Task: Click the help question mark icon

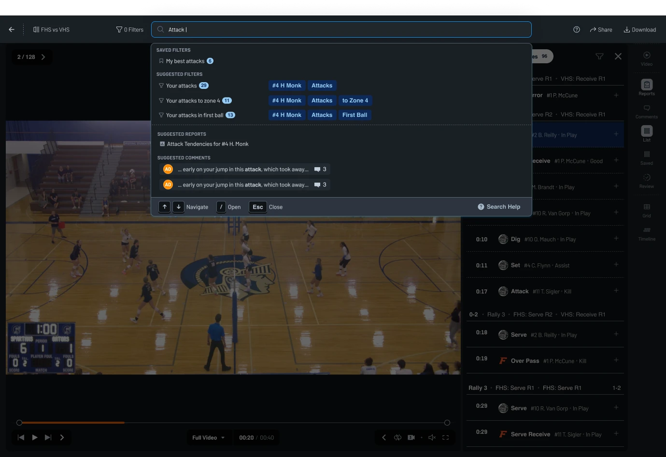Action: 577,29
